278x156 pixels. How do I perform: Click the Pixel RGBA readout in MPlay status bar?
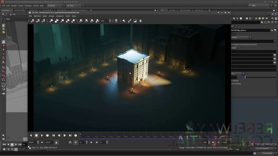coord(44,147)
